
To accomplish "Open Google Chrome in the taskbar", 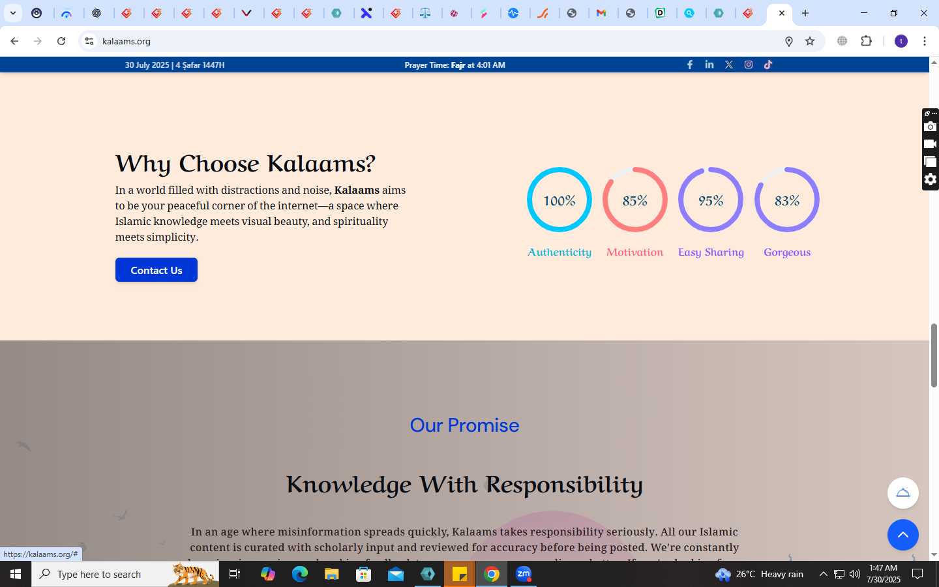I will click(492, 574).
